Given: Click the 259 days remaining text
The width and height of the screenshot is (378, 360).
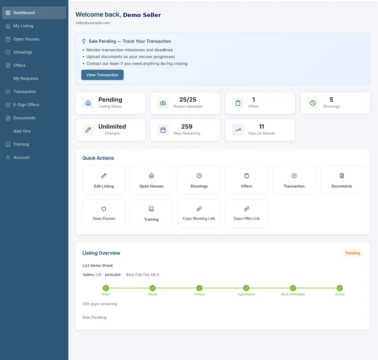Looking at the screenshot, I should click(x=100, y=304).
